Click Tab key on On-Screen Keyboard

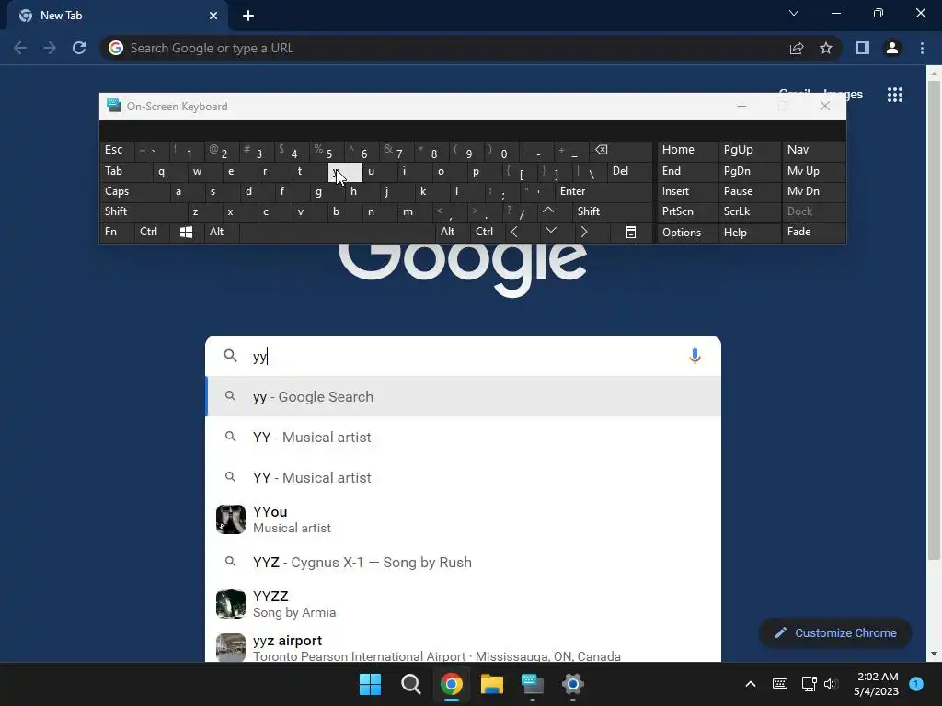(x=126, y=171)
